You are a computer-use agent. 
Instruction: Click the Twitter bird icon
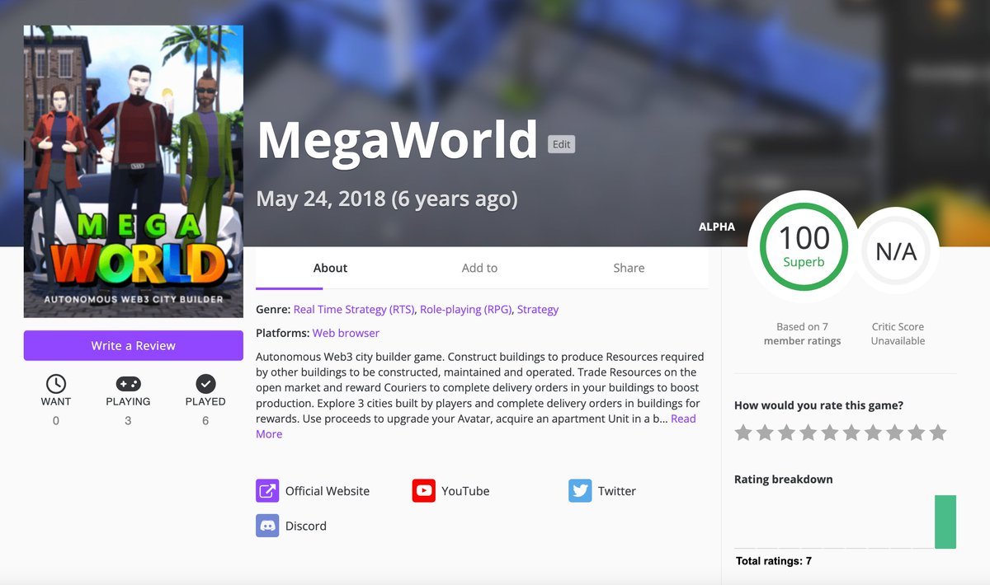click(580, 490)
